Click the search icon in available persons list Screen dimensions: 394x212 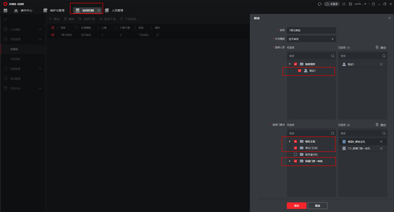pyautogui.click(x=333, y=56)
